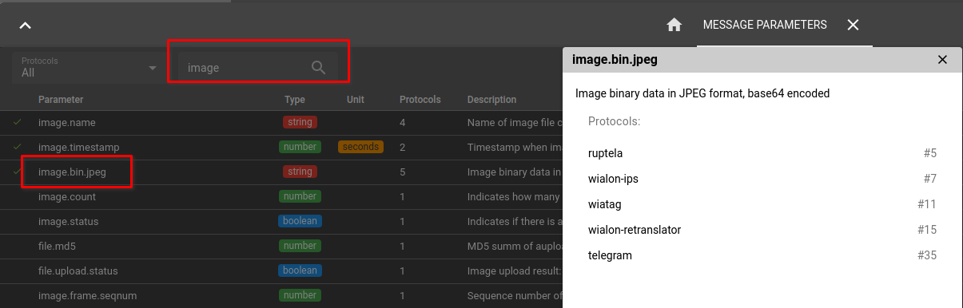Click the magnifier search icon

pyautogui.click(x=318, y=68)
